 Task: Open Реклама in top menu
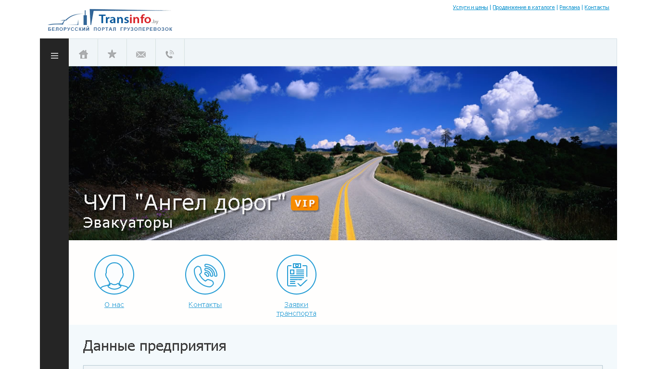pyautogui.click(x=569, y=7)
